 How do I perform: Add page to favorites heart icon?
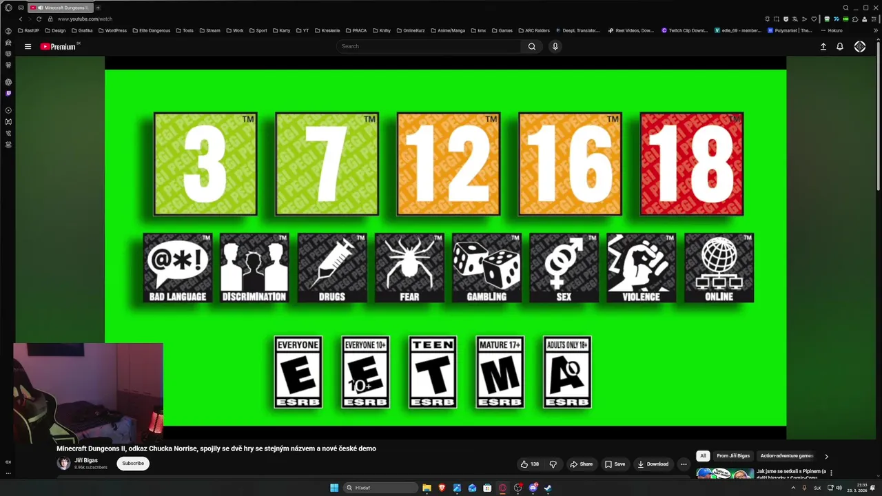point(814,19)
